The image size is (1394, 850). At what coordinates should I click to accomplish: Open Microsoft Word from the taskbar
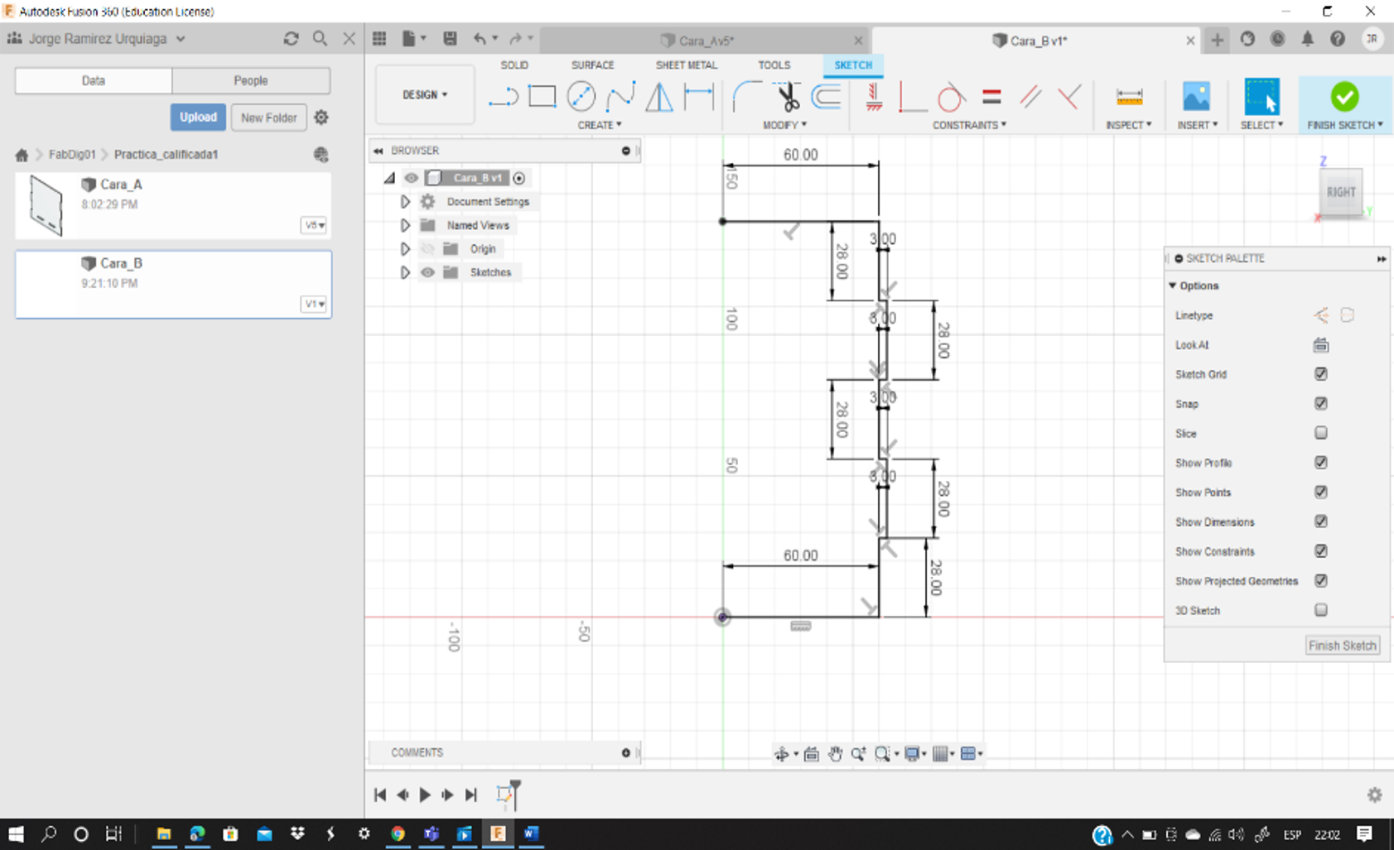point(531,833)
